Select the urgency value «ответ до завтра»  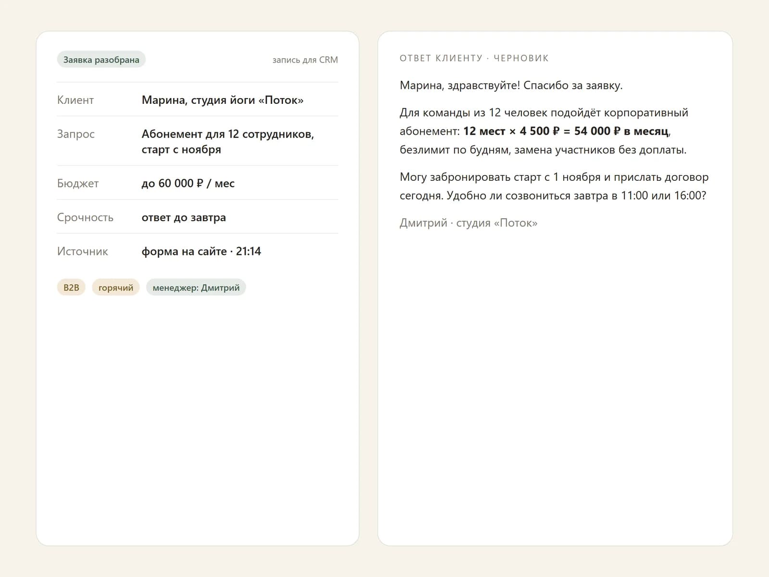tap(184, 217)
